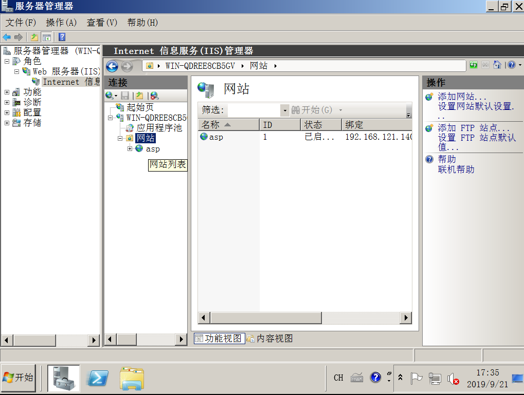Open the 查看(V) menu

coord(102,23)
